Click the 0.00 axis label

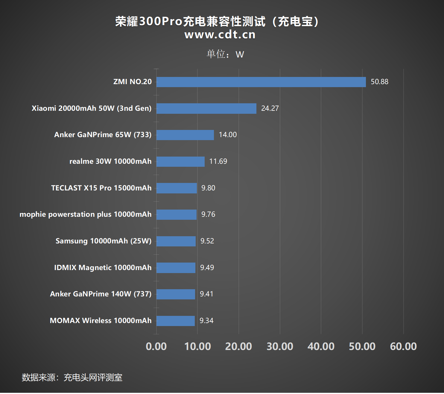[156, 346]
